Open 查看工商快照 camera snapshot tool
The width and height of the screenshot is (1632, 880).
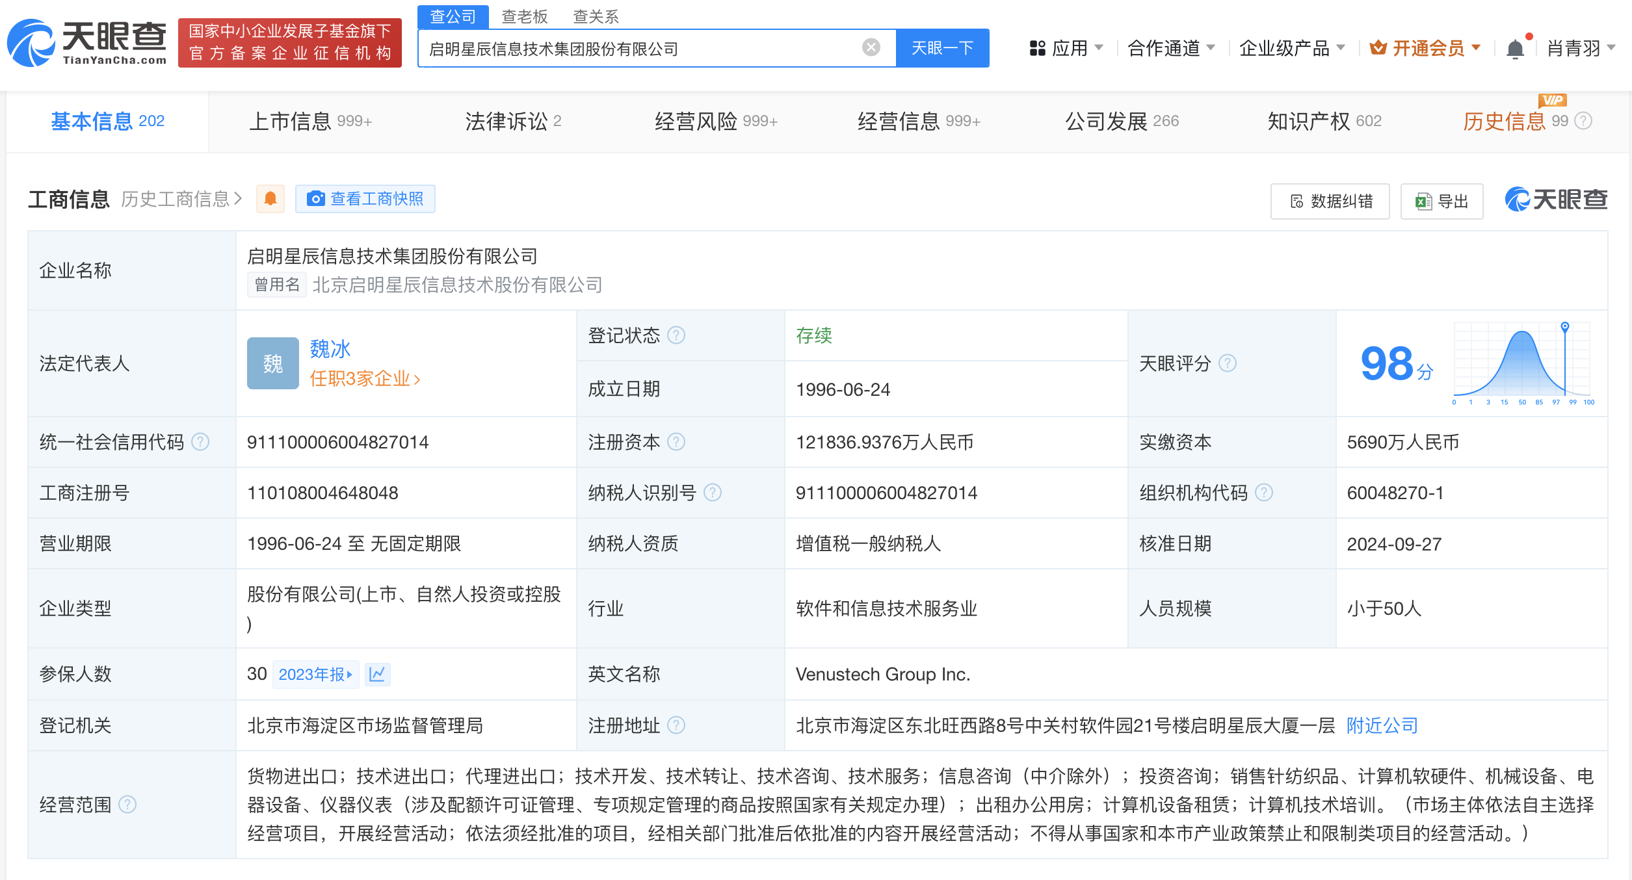point(365,199)
